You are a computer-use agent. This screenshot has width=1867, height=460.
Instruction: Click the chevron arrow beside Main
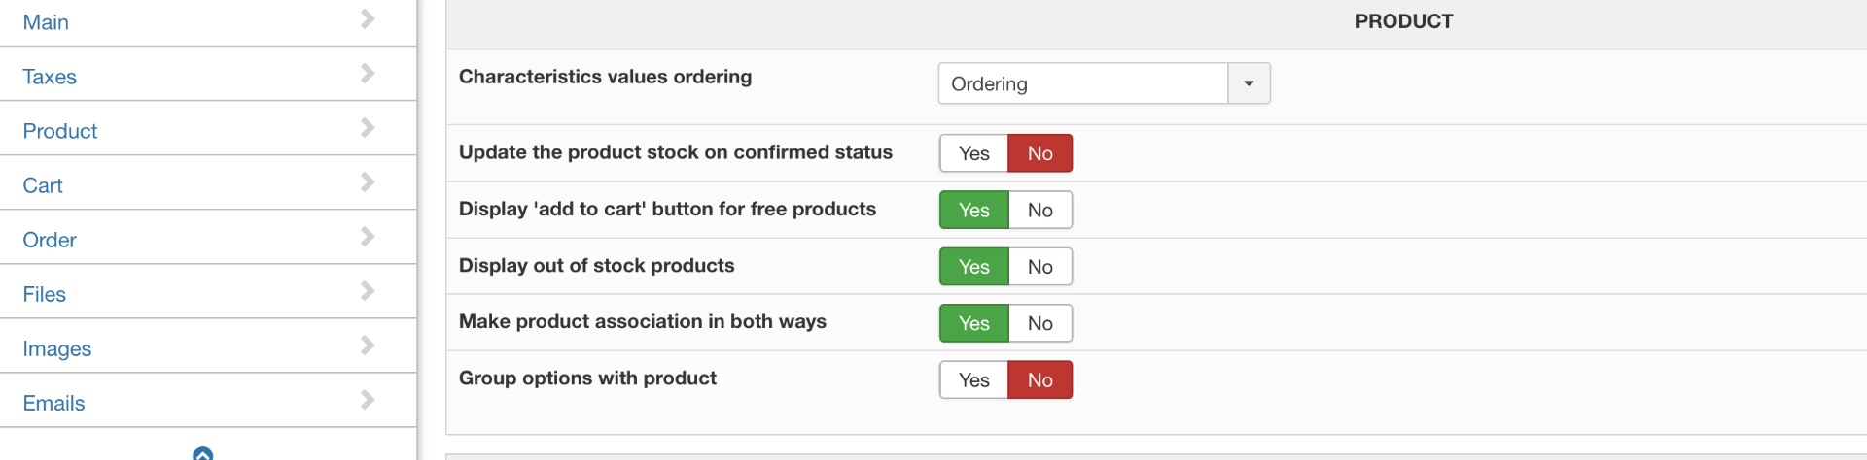[x=368, y=18]
